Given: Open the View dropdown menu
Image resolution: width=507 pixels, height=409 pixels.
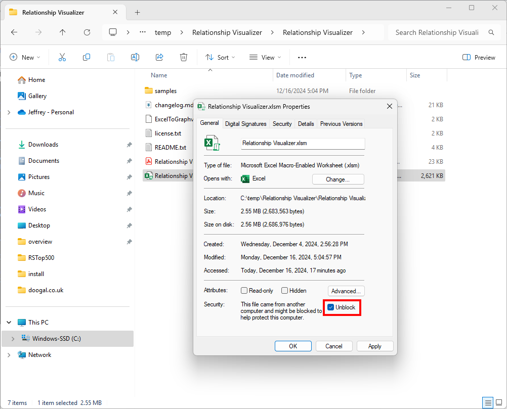Looking at the screenshot, I should 265,58.
